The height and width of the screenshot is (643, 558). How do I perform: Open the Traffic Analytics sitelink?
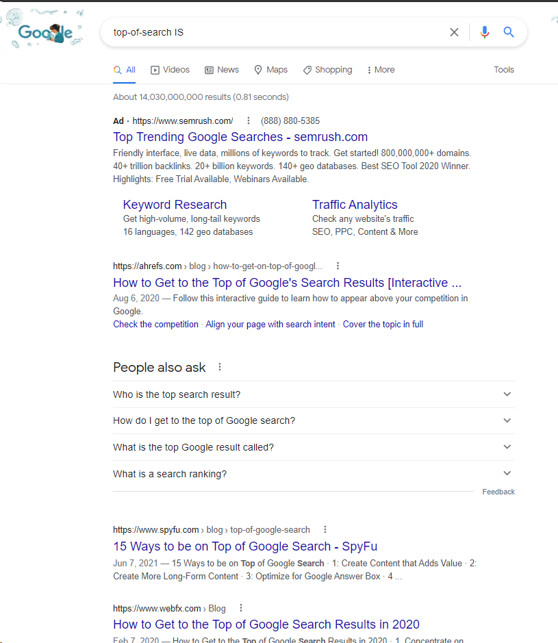pos(355,204)
